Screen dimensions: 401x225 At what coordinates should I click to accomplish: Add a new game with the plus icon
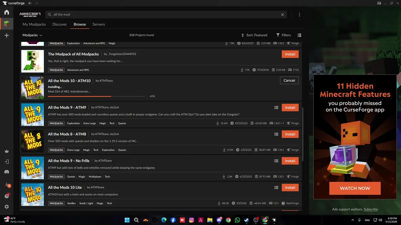click(x=7, y=35)
